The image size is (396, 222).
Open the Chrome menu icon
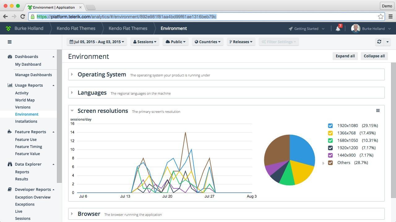tap(390, 17)
